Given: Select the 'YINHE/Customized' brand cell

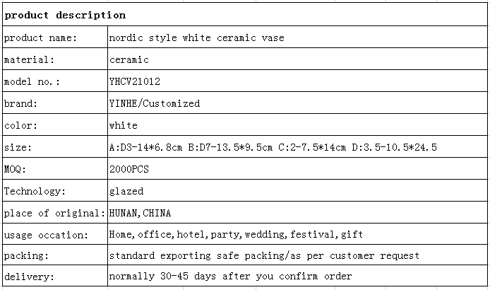Looking at the screenshot, I should click(297, 103).
